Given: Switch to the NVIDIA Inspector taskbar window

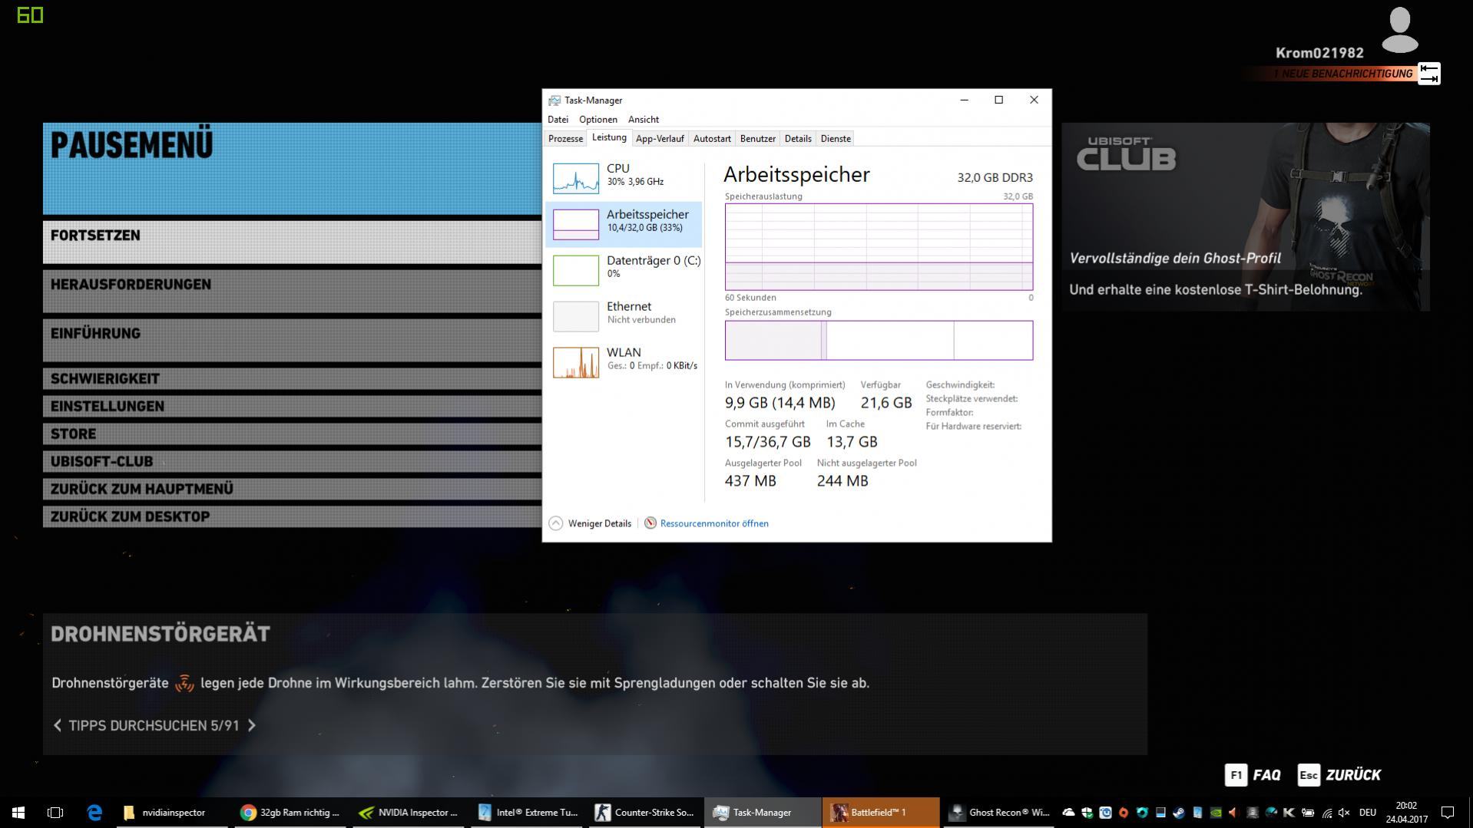Looking at the screenshot, I should point(409,812).
